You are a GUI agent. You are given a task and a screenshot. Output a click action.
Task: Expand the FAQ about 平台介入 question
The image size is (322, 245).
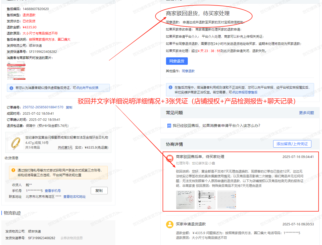pos(216,126)
